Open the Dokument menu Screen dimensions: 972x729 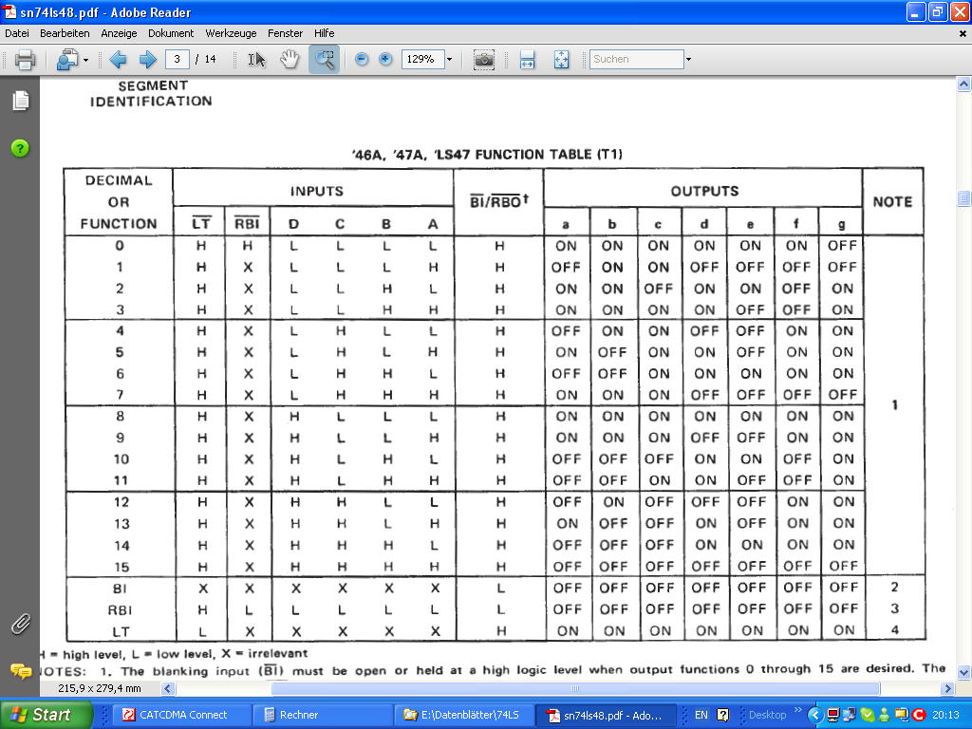pyautogui.click(x=171, y=33)
